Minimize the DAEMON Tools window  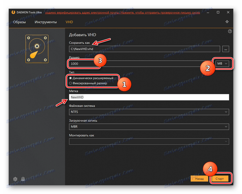pyautogui.click(x=208, y=12)
